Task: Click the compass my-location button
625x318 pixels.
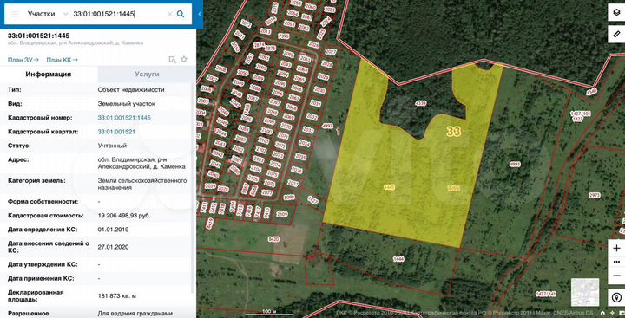Action: [x=616, y=297]
